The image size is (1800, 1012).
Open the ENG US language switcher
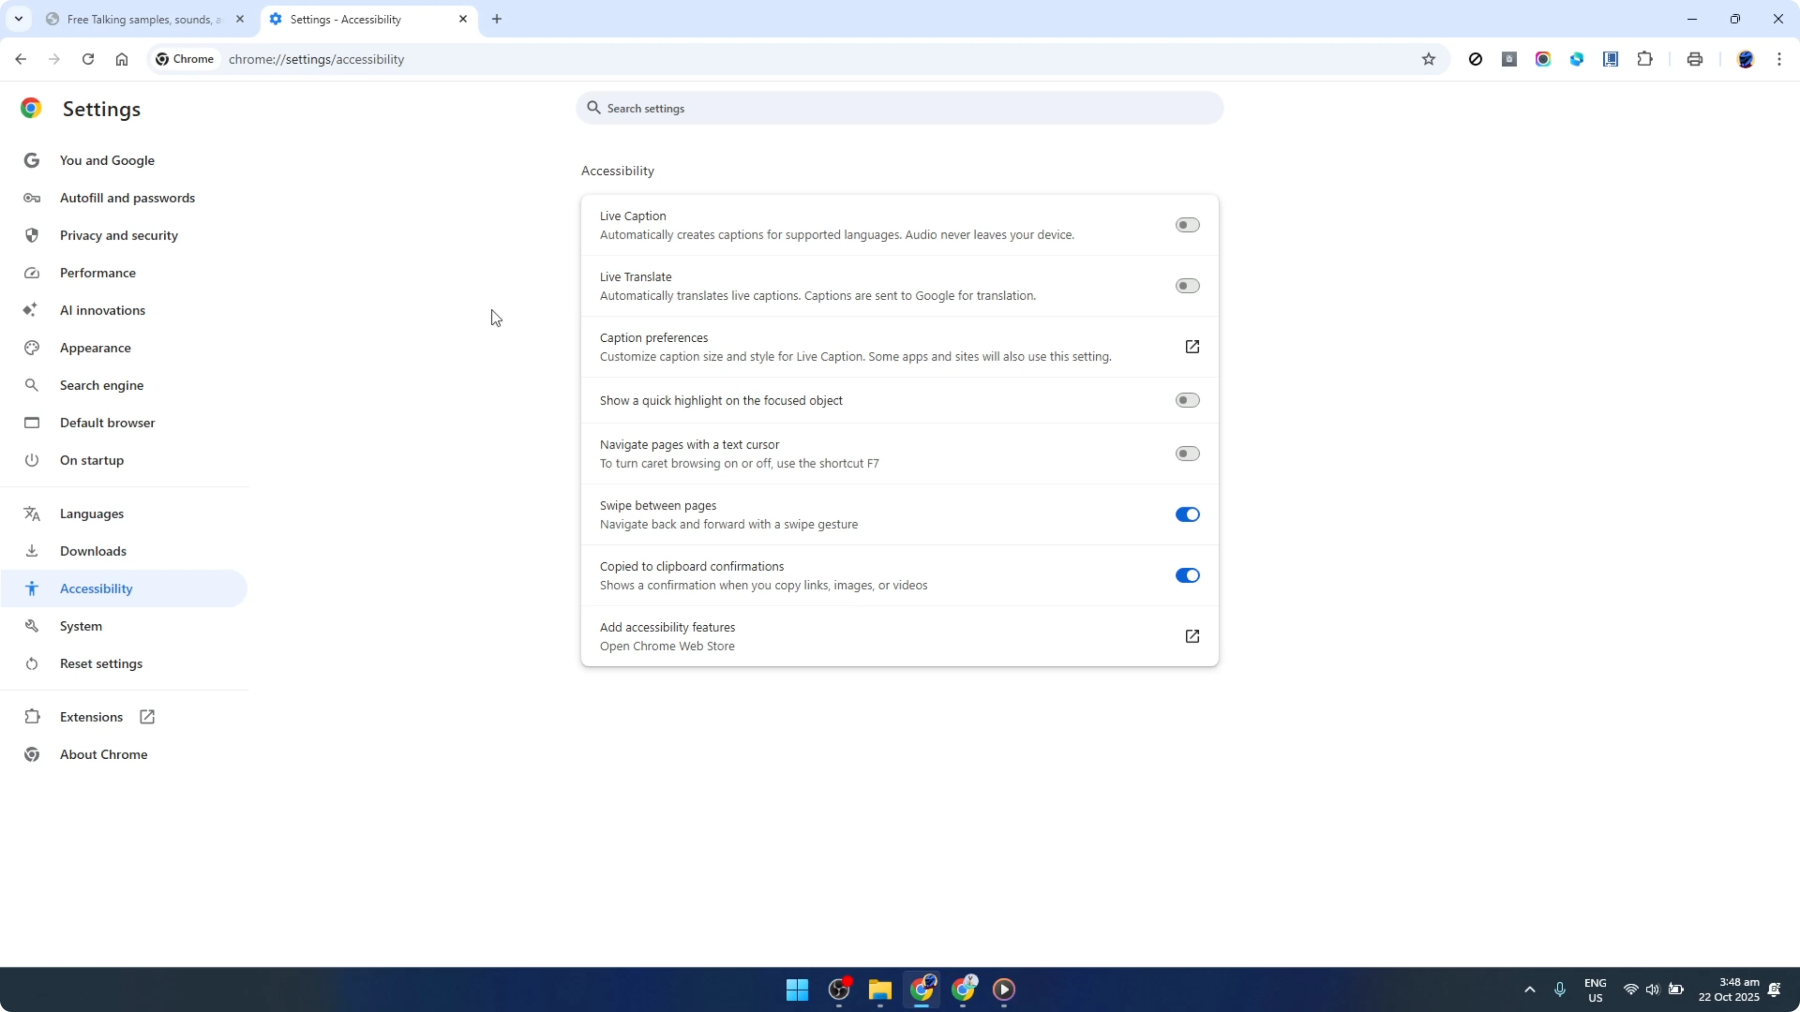(x=1595, y=990)
